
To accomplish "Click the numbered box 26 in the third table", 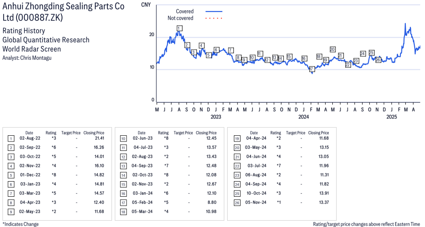I will pos(237,203).
